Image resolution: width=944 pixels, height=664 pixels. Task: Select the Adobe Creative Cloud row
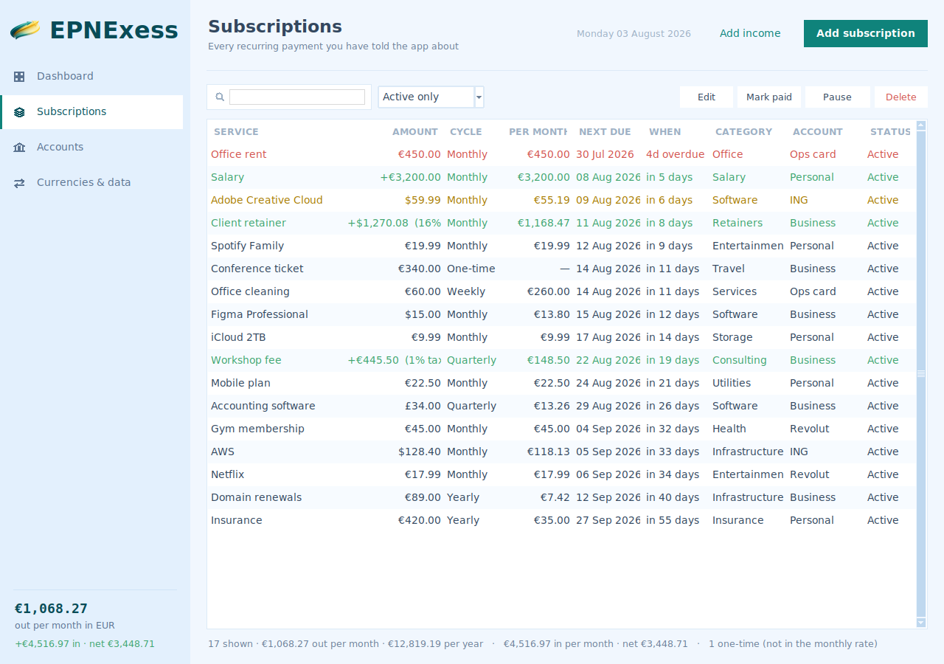[562, 200]
